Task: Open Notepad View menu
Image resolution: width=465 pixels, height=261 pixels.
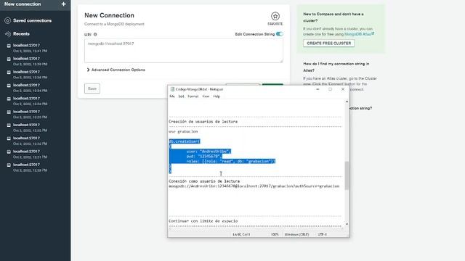Action: pyautogui.click(x=206, y=96)
